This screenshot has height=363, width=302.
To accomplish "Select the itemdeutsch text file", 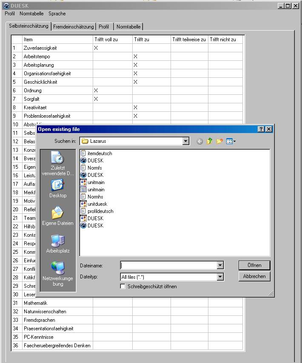I will pos(97,153).
